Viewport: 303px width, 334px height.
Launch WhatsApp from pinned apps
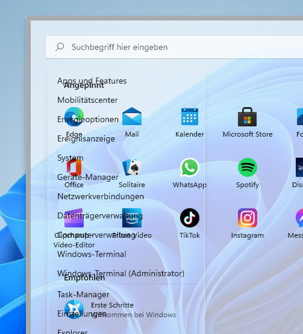[190, 167]
